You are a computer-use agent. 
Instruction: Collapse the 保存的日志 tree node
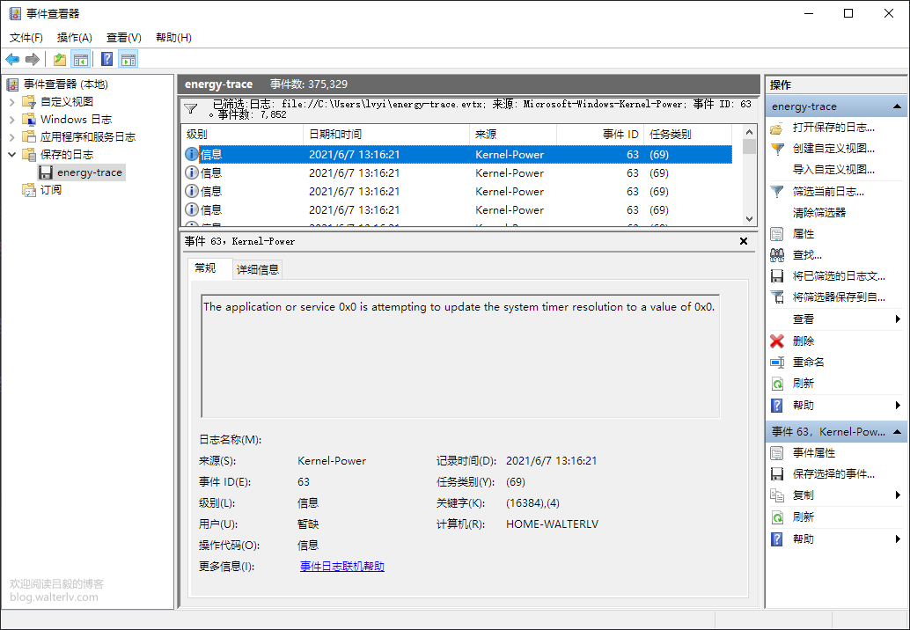tap(12, 155)
